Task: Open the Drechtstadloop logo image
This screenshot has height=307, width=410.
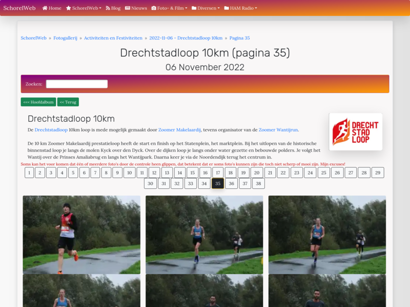Action: (356, 132)
